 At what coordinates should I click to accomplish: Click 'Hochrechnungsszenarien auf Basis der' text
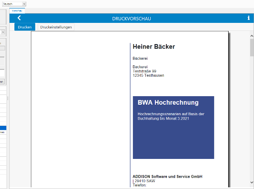[171, 114]
